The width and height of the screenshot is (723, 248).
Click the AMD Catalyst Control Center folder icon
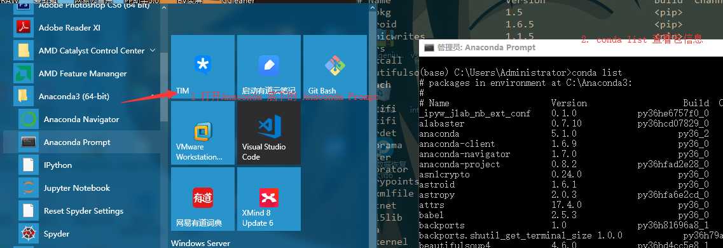[23, 51]
